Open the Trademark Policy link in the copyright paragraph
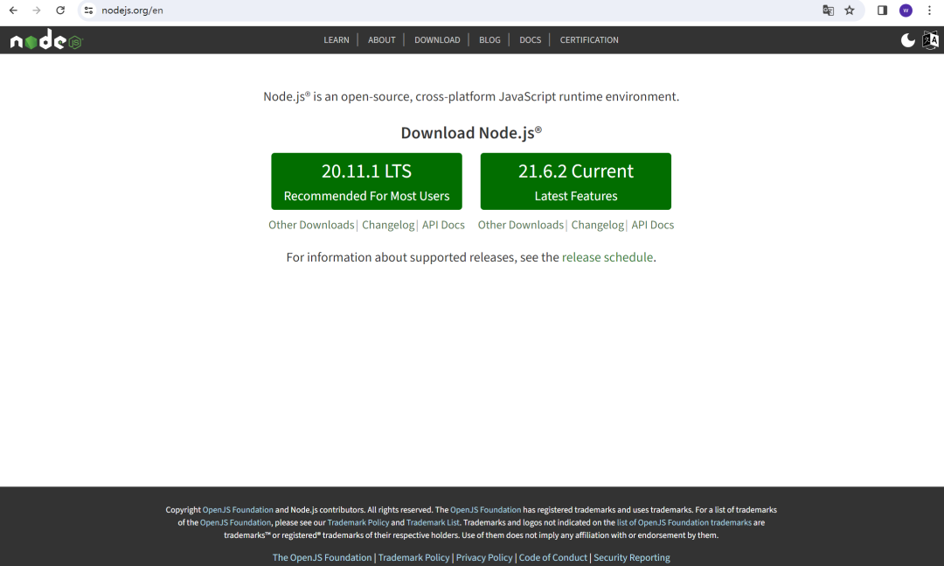Image resolution: width=944 pixels, height=566 pixels. [x=358, y=522]
